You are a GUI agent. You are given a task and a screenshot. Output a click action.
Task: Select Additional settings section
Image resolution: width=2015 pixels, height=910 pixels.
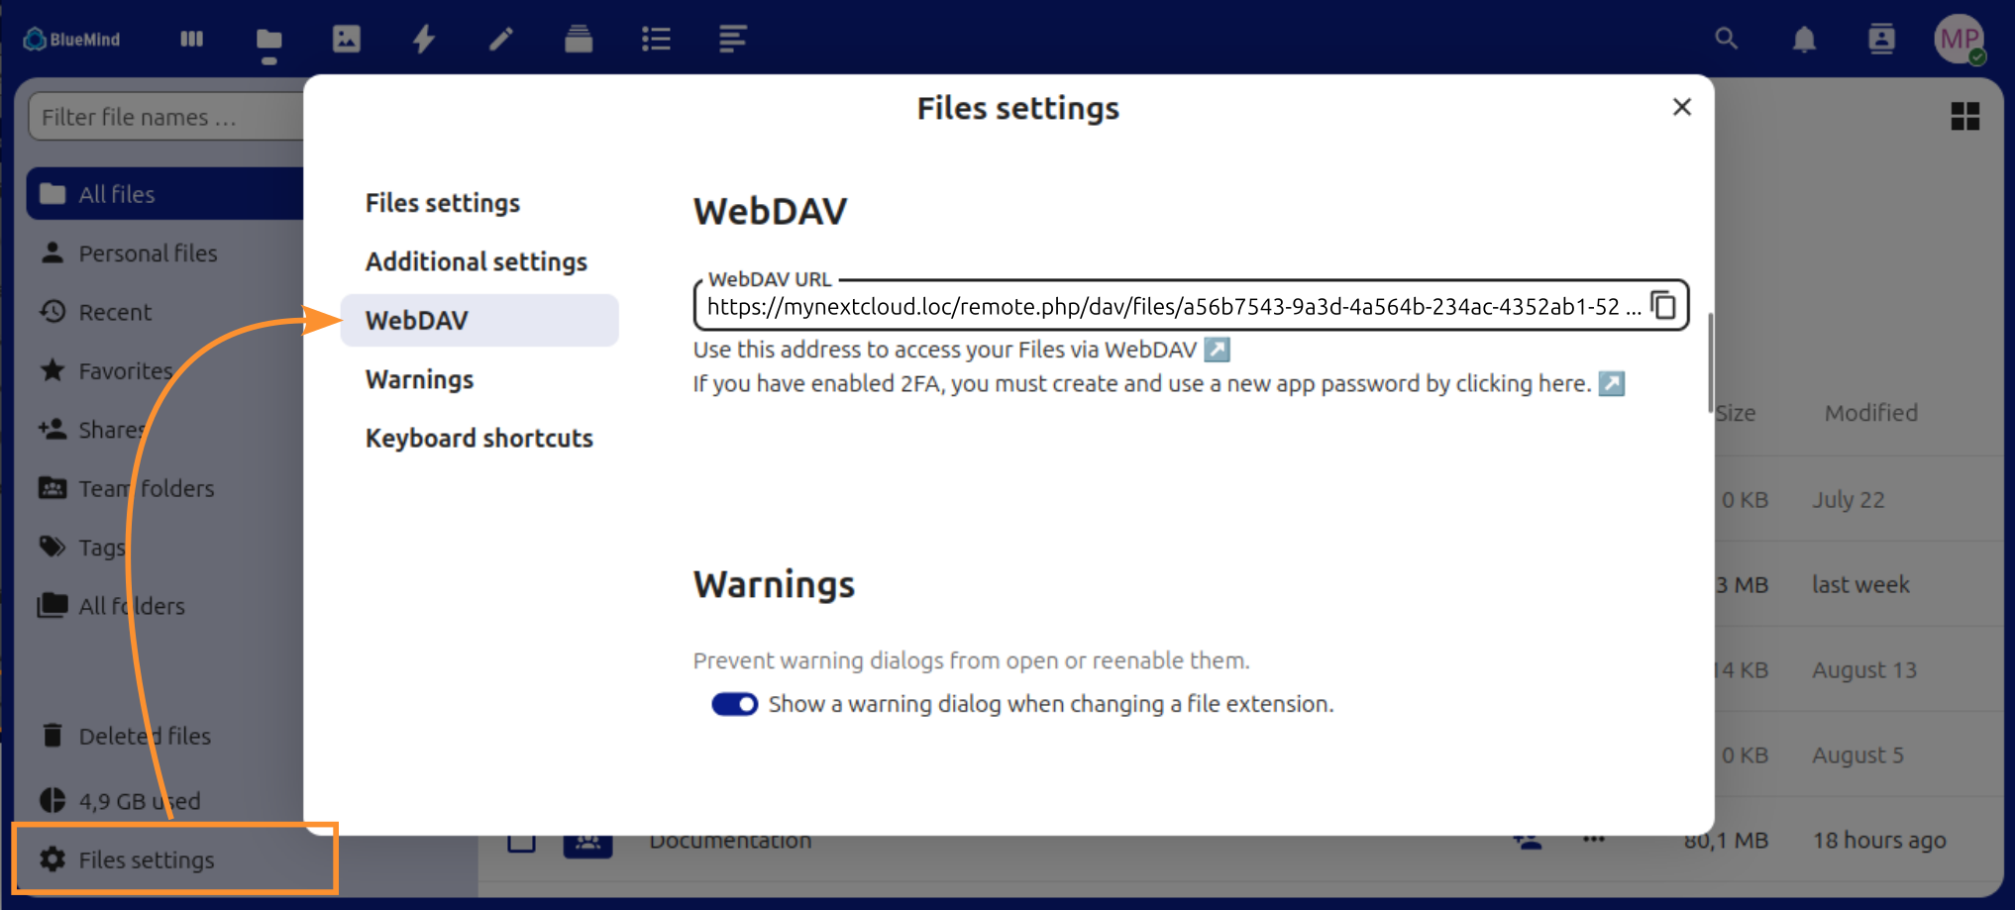[x=476, y=261]
